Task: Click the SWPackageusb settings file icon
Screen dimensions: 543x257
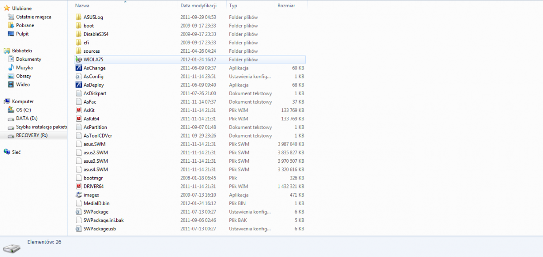Action: 79,229
